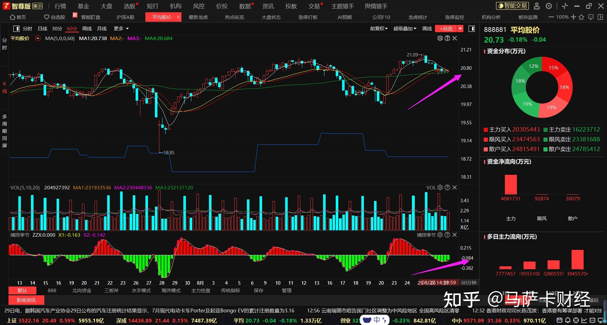Open help for the main chart indicator

click(x=447, y=38)
